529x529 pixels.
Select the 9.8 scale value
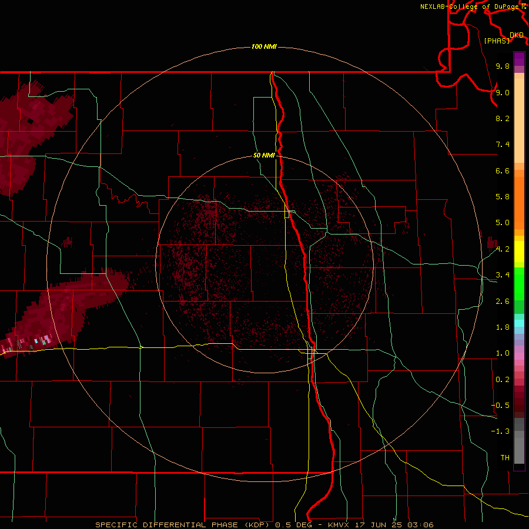point(503,66)
